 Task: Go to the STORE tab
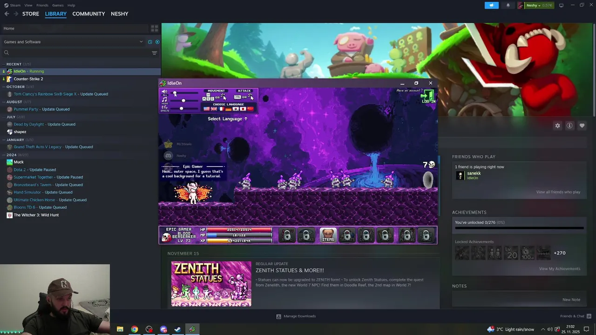pos(31,13)
